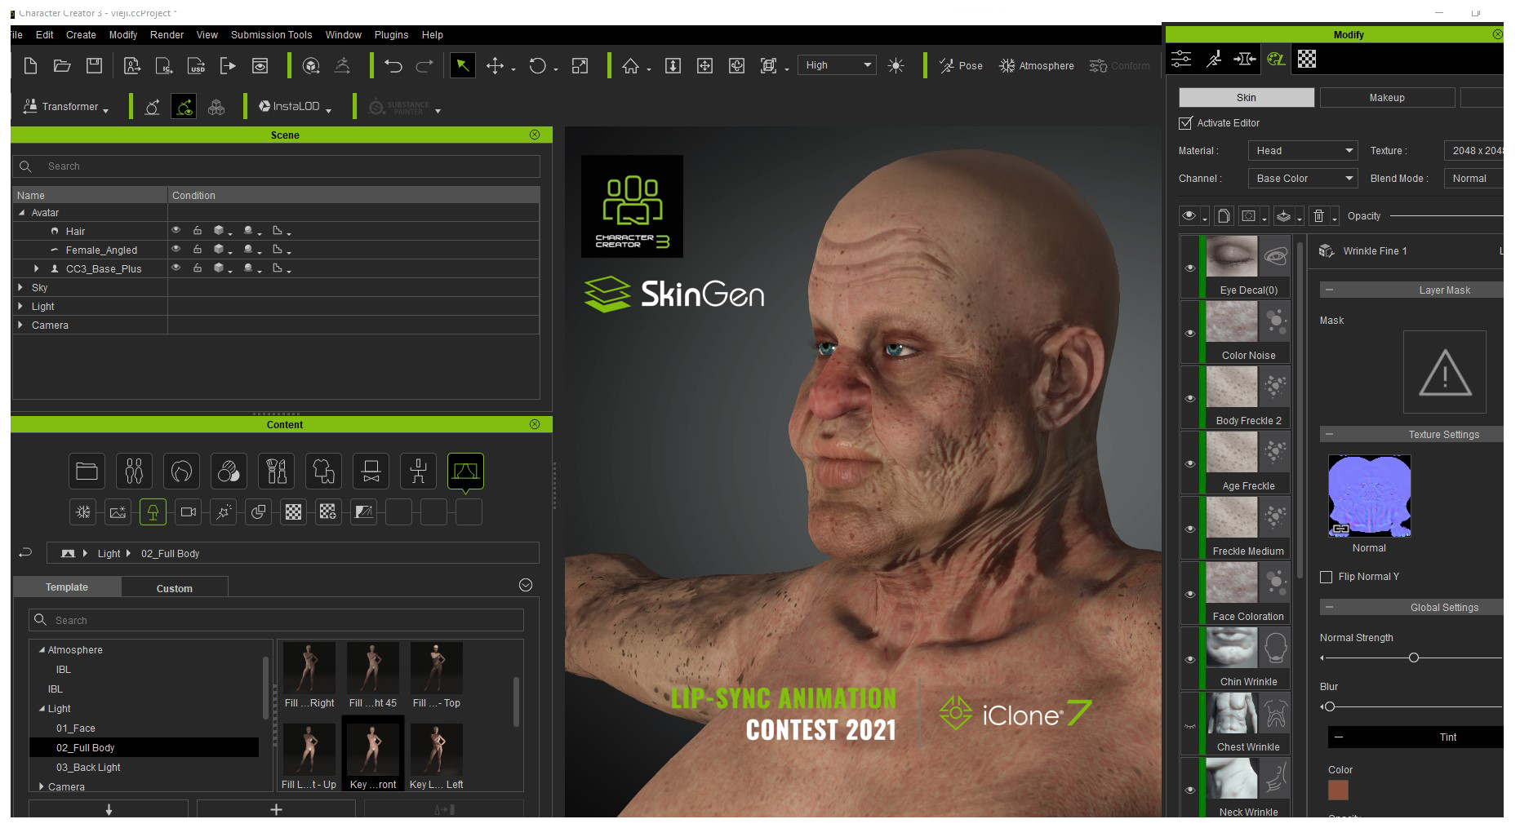Screen dimensions: 1520x828
Task: Select the Move tool icon
Action: tap(495, 66)
